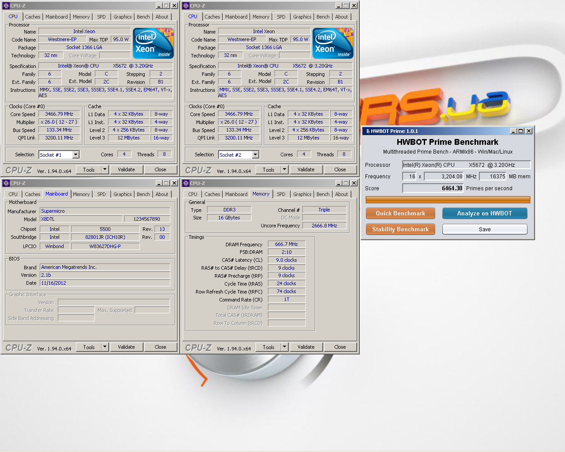Open About tab in Socket #2 window
The image size is (565, 452).
[341, 17]
